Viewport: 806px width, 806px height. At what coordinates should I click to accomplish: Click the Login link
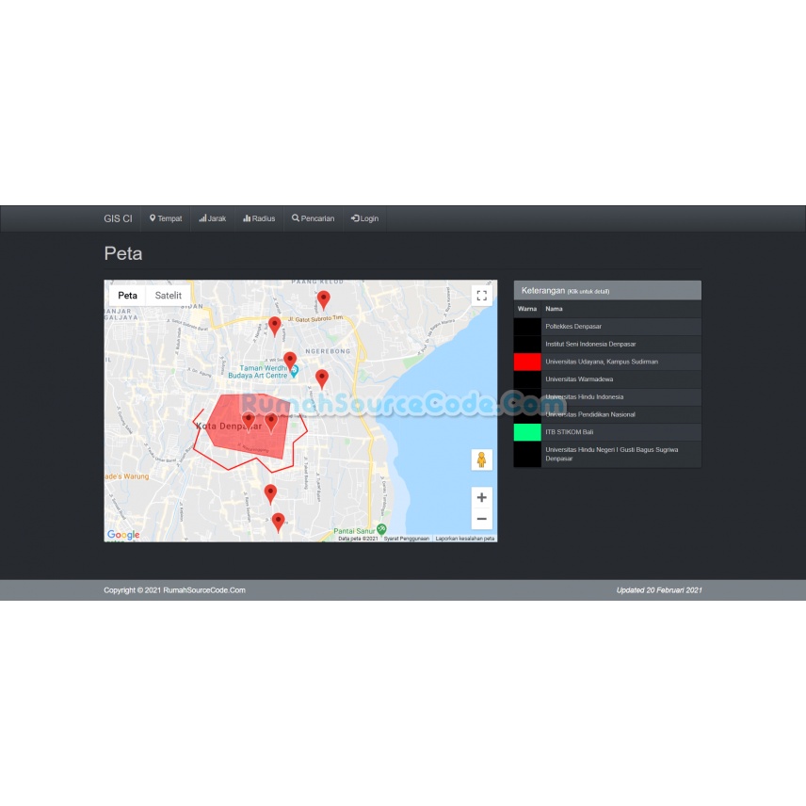point(364,218)
